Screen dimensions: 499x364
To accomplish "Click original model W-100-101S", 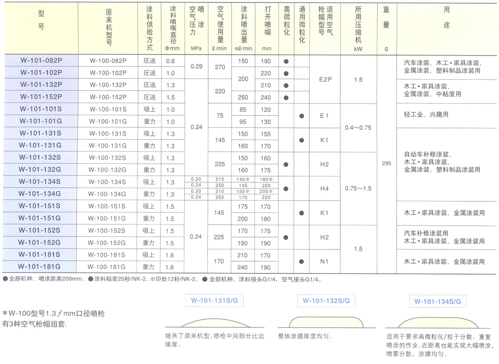I will coord(108,109).
